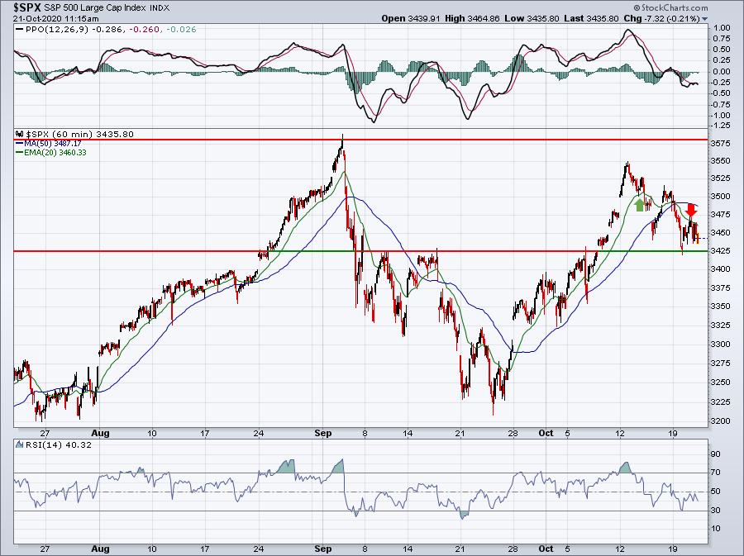Image resolution: width=744 pixels, height=556 pixels.
Task: Click the black PPO line legend marker
Action: pyautogui.click(x=19, y=30)
